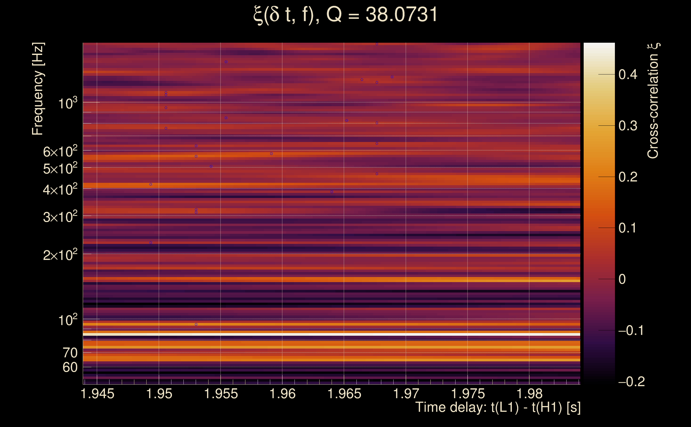Click the 0.4 tick label on the colorbar
Viewport: 691px width, 427px height.
tap(628, 74)
